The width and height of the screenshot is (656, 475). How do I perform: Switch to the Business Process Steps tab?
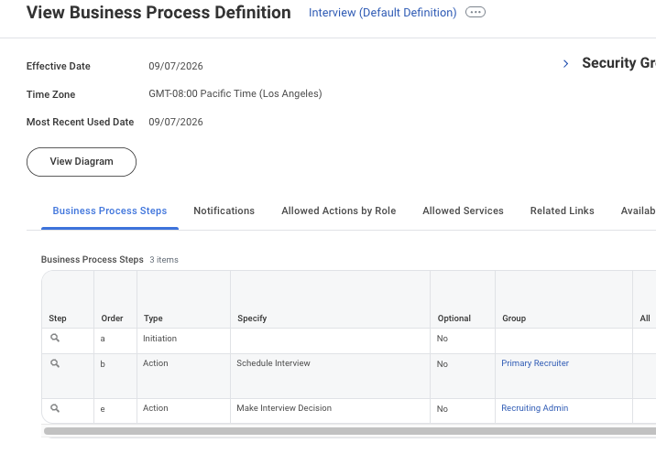[x=110, y=211]
